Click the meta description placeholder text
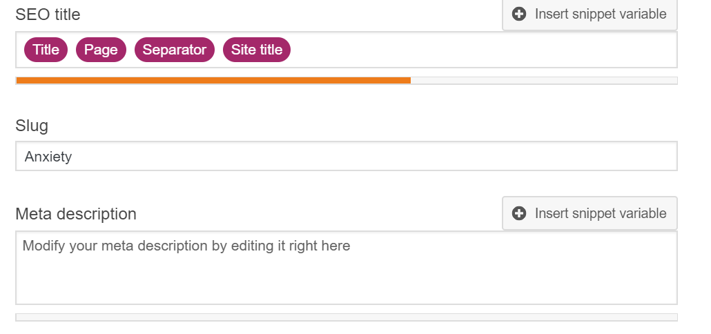The image size is (711, 334). [186, 246]
